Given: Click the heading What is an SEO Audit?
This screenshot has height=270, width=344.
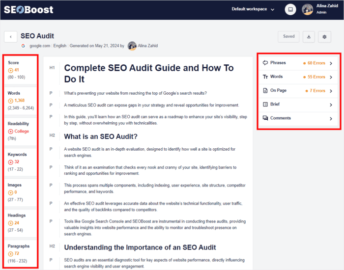Looking at the screenshot, I should tap(101, 136).
